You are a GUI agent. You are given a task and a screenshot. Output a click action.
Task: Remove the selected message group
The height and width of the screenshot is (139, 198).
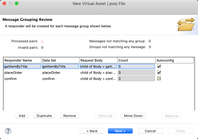click(x=70, y=116)
